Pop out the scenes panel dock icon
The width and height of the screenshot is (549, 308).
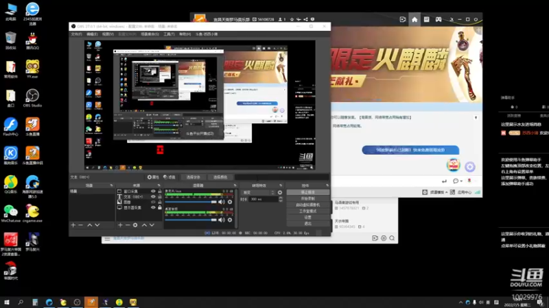111,185
